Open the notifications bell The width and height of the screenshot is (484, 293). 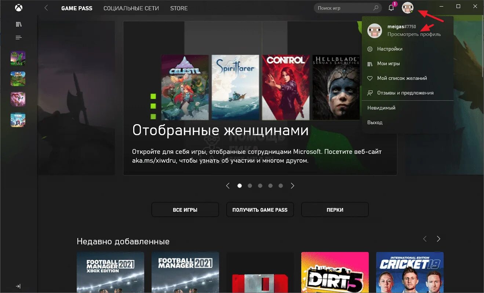point(391,8)
